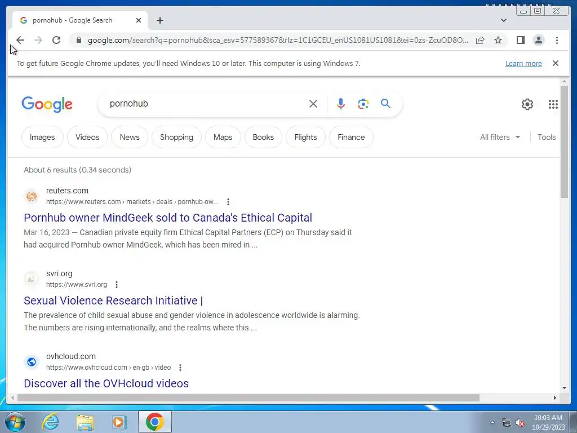Expand the All filters dropdown
Screen dimensions: 577x433
click(500, 137)
